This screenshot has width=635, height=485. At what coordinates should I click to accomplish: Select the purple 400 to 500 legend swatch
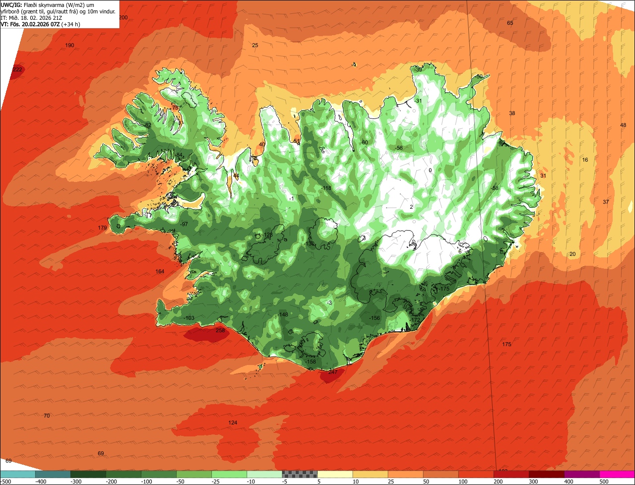coord(581,474)
